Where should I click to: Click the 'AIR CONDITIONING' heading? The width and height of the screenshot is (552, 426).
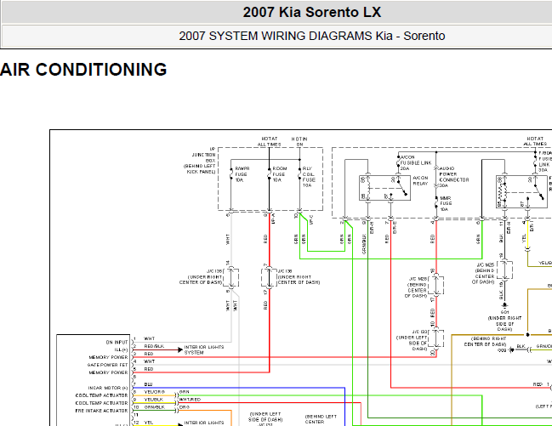83,70
